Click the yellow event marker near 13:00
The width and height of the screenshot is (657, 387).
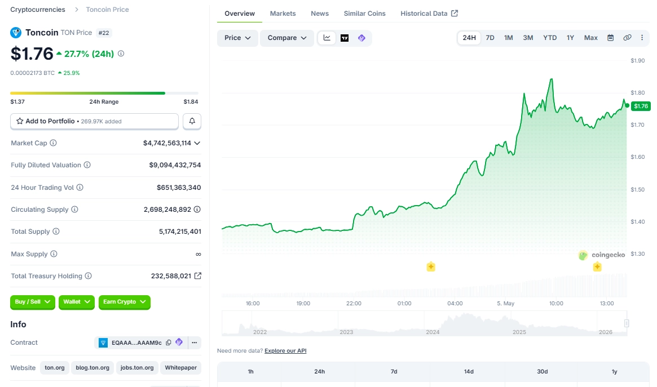tap(597, 266)
